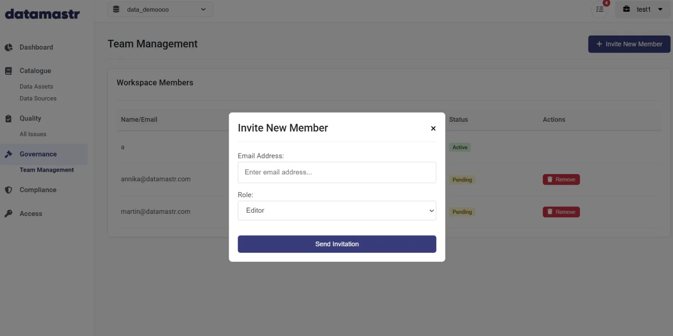Screen dimensions: 673x336
Task: Open Quality section in the sidebar
Action: [x=30, y=118]
